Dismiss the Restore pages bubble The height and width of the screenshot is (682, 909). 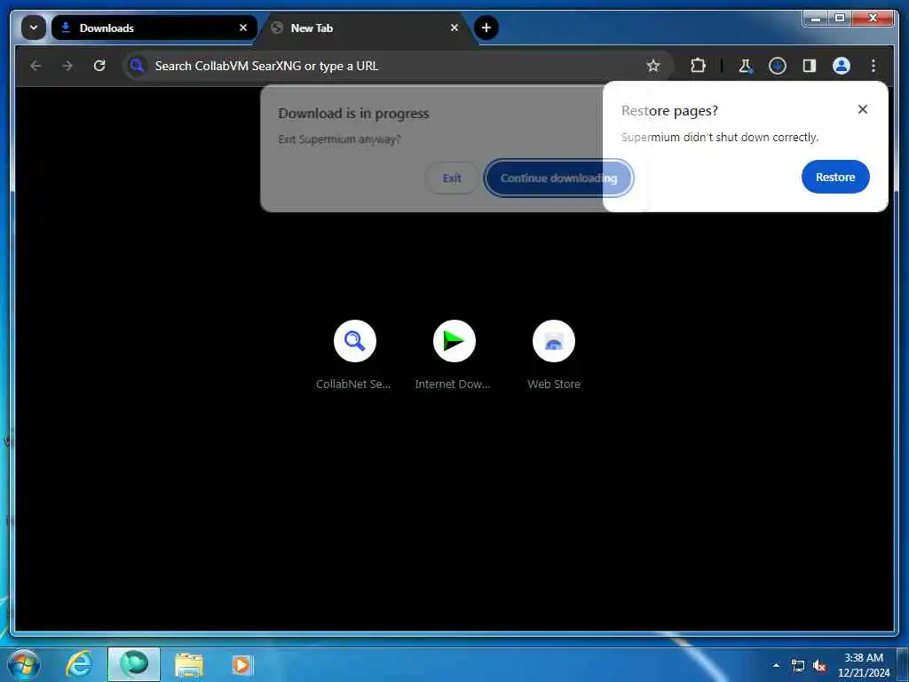[x=863, y=109]
